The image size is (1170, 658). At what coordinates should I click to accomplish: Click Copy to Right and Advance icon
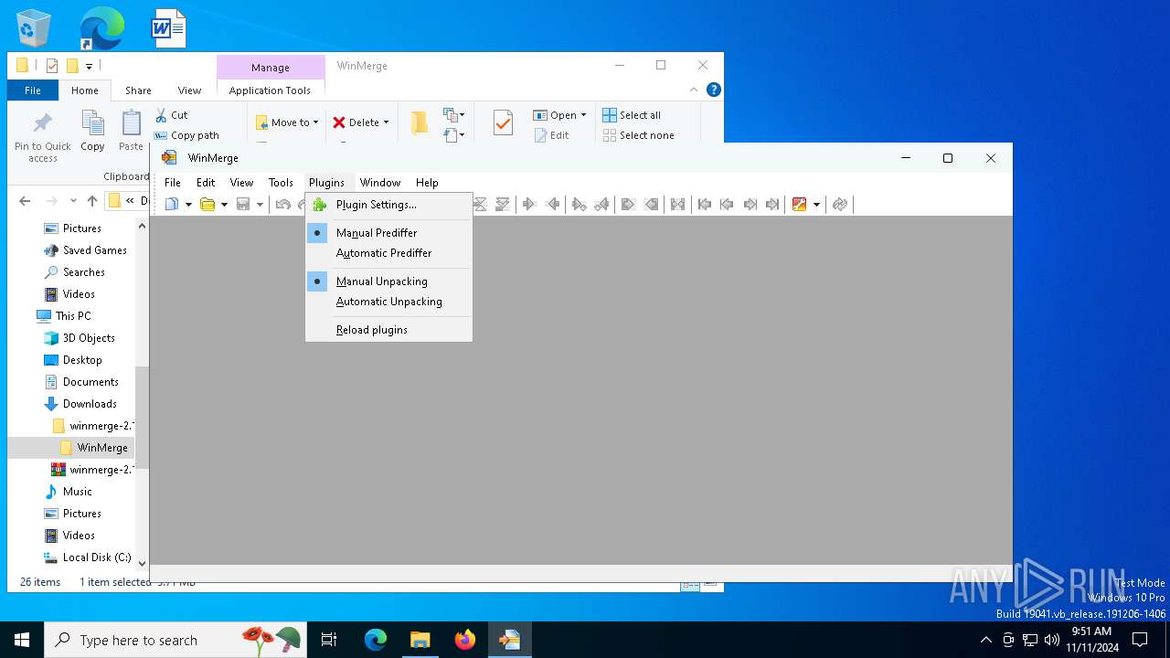tap(579, 205)
